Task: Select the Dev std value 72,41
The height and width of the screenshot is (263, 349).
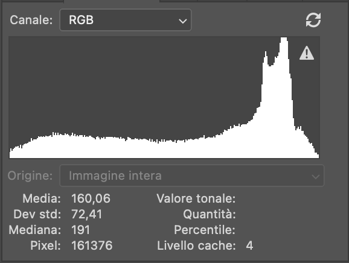Action: pos(86,214)
